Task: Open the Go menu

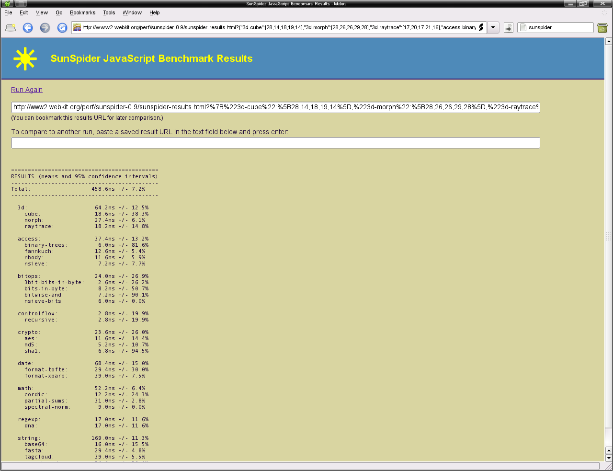Action: (59, 12)
